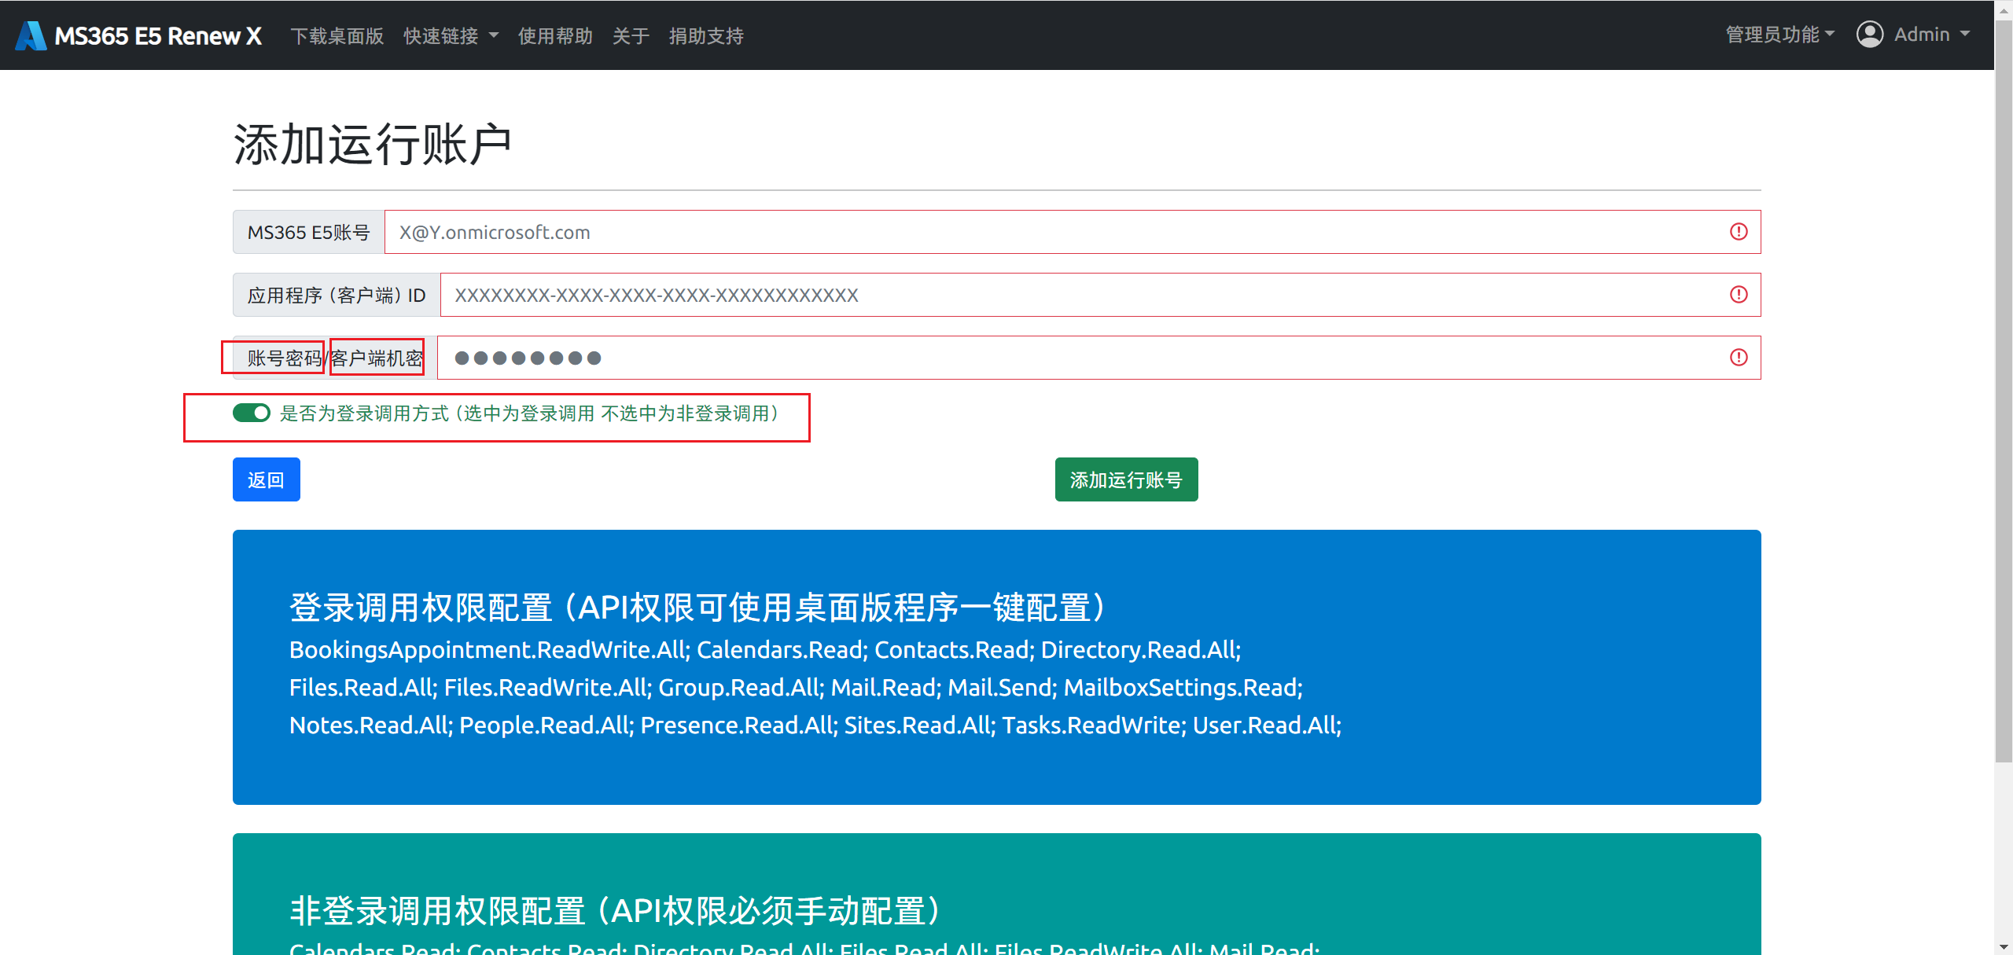The height and width of the screenshot is (955, 2013).
Task: Click the validation error icon beside the password field
Action: click(x=1738, y=358)
